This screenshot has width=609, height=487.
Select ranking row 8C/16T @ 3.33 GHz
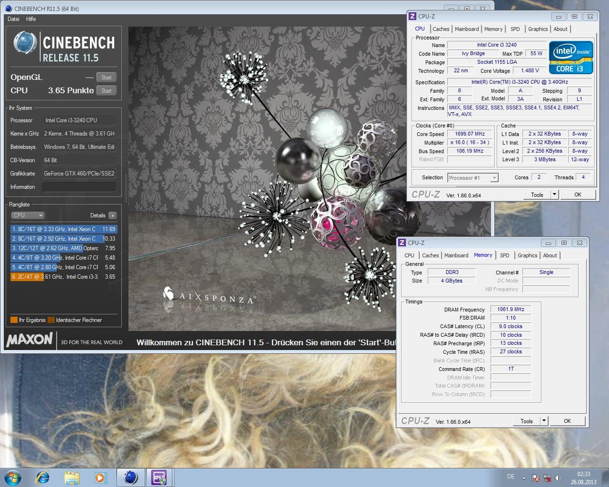tap(63, 229)
